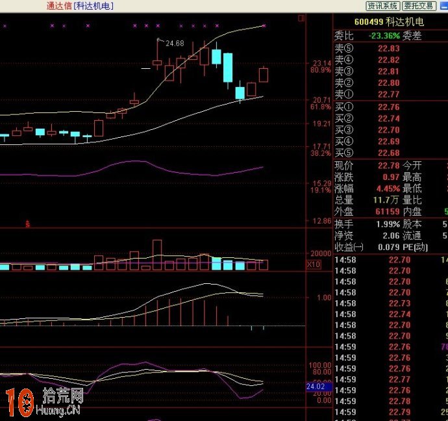Screen dimensions: 448x421
Task: Click the 最低 lowest price label
Action: click(412, 188)
